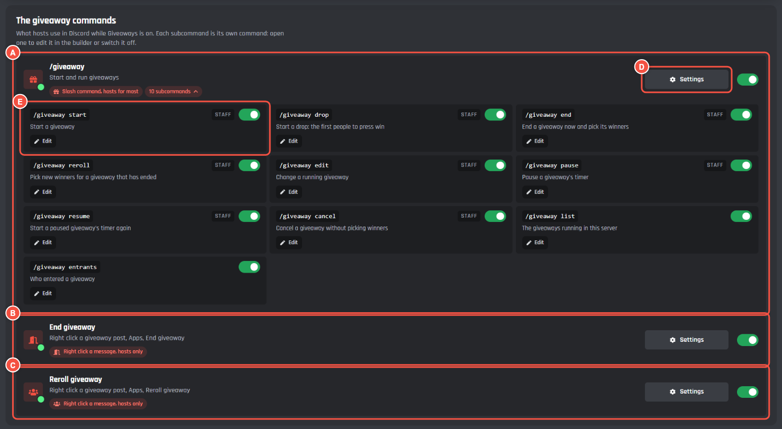Click the Reroll giveaway people icon

[x=33, y=392]
